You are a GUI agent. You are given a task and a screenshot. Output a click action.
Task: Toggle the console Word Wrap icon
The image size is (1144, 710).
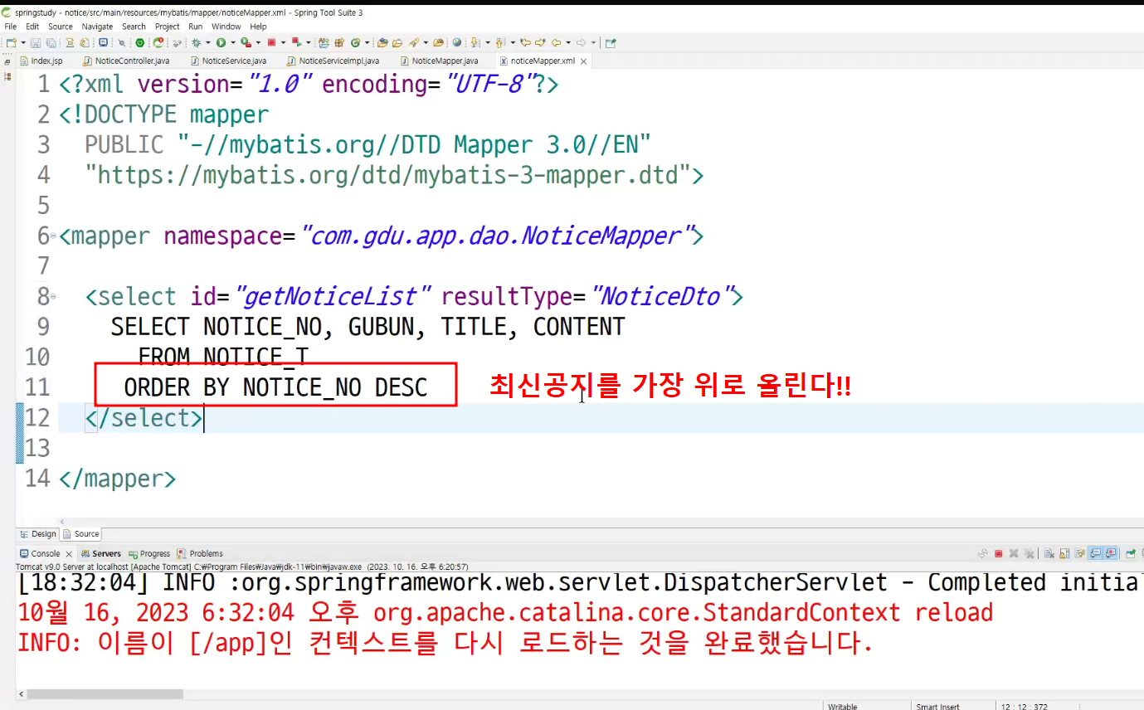(x=1080, y=553)
